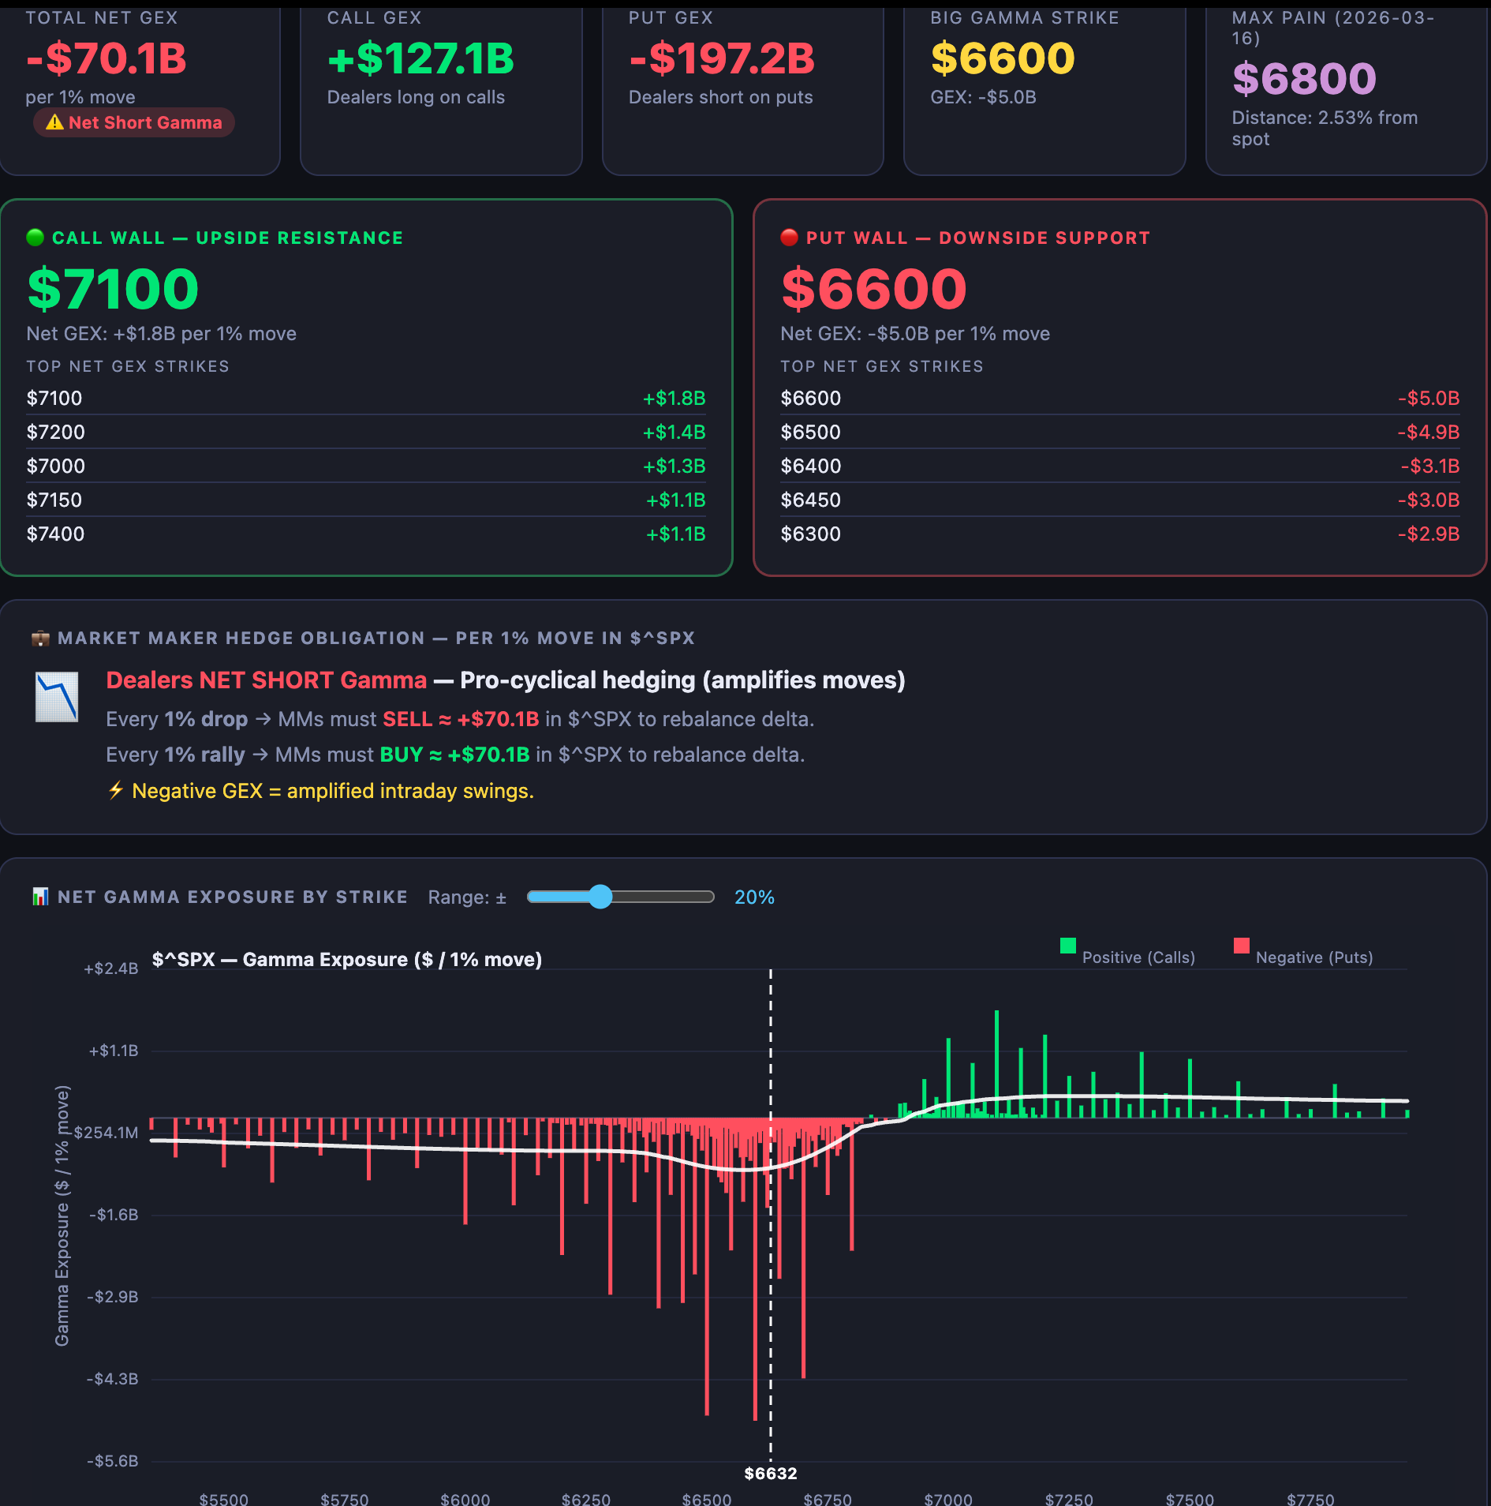1491x1506 pixels.
Task: Click the warning icon in Net Short Gamma badge
Action: (x=54, y=122)
